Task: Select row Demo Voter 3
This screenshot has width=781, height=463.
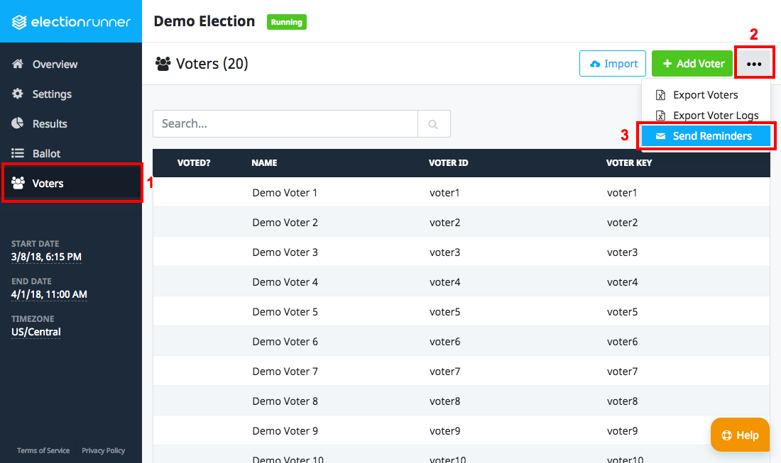Action: pos(461,252)
